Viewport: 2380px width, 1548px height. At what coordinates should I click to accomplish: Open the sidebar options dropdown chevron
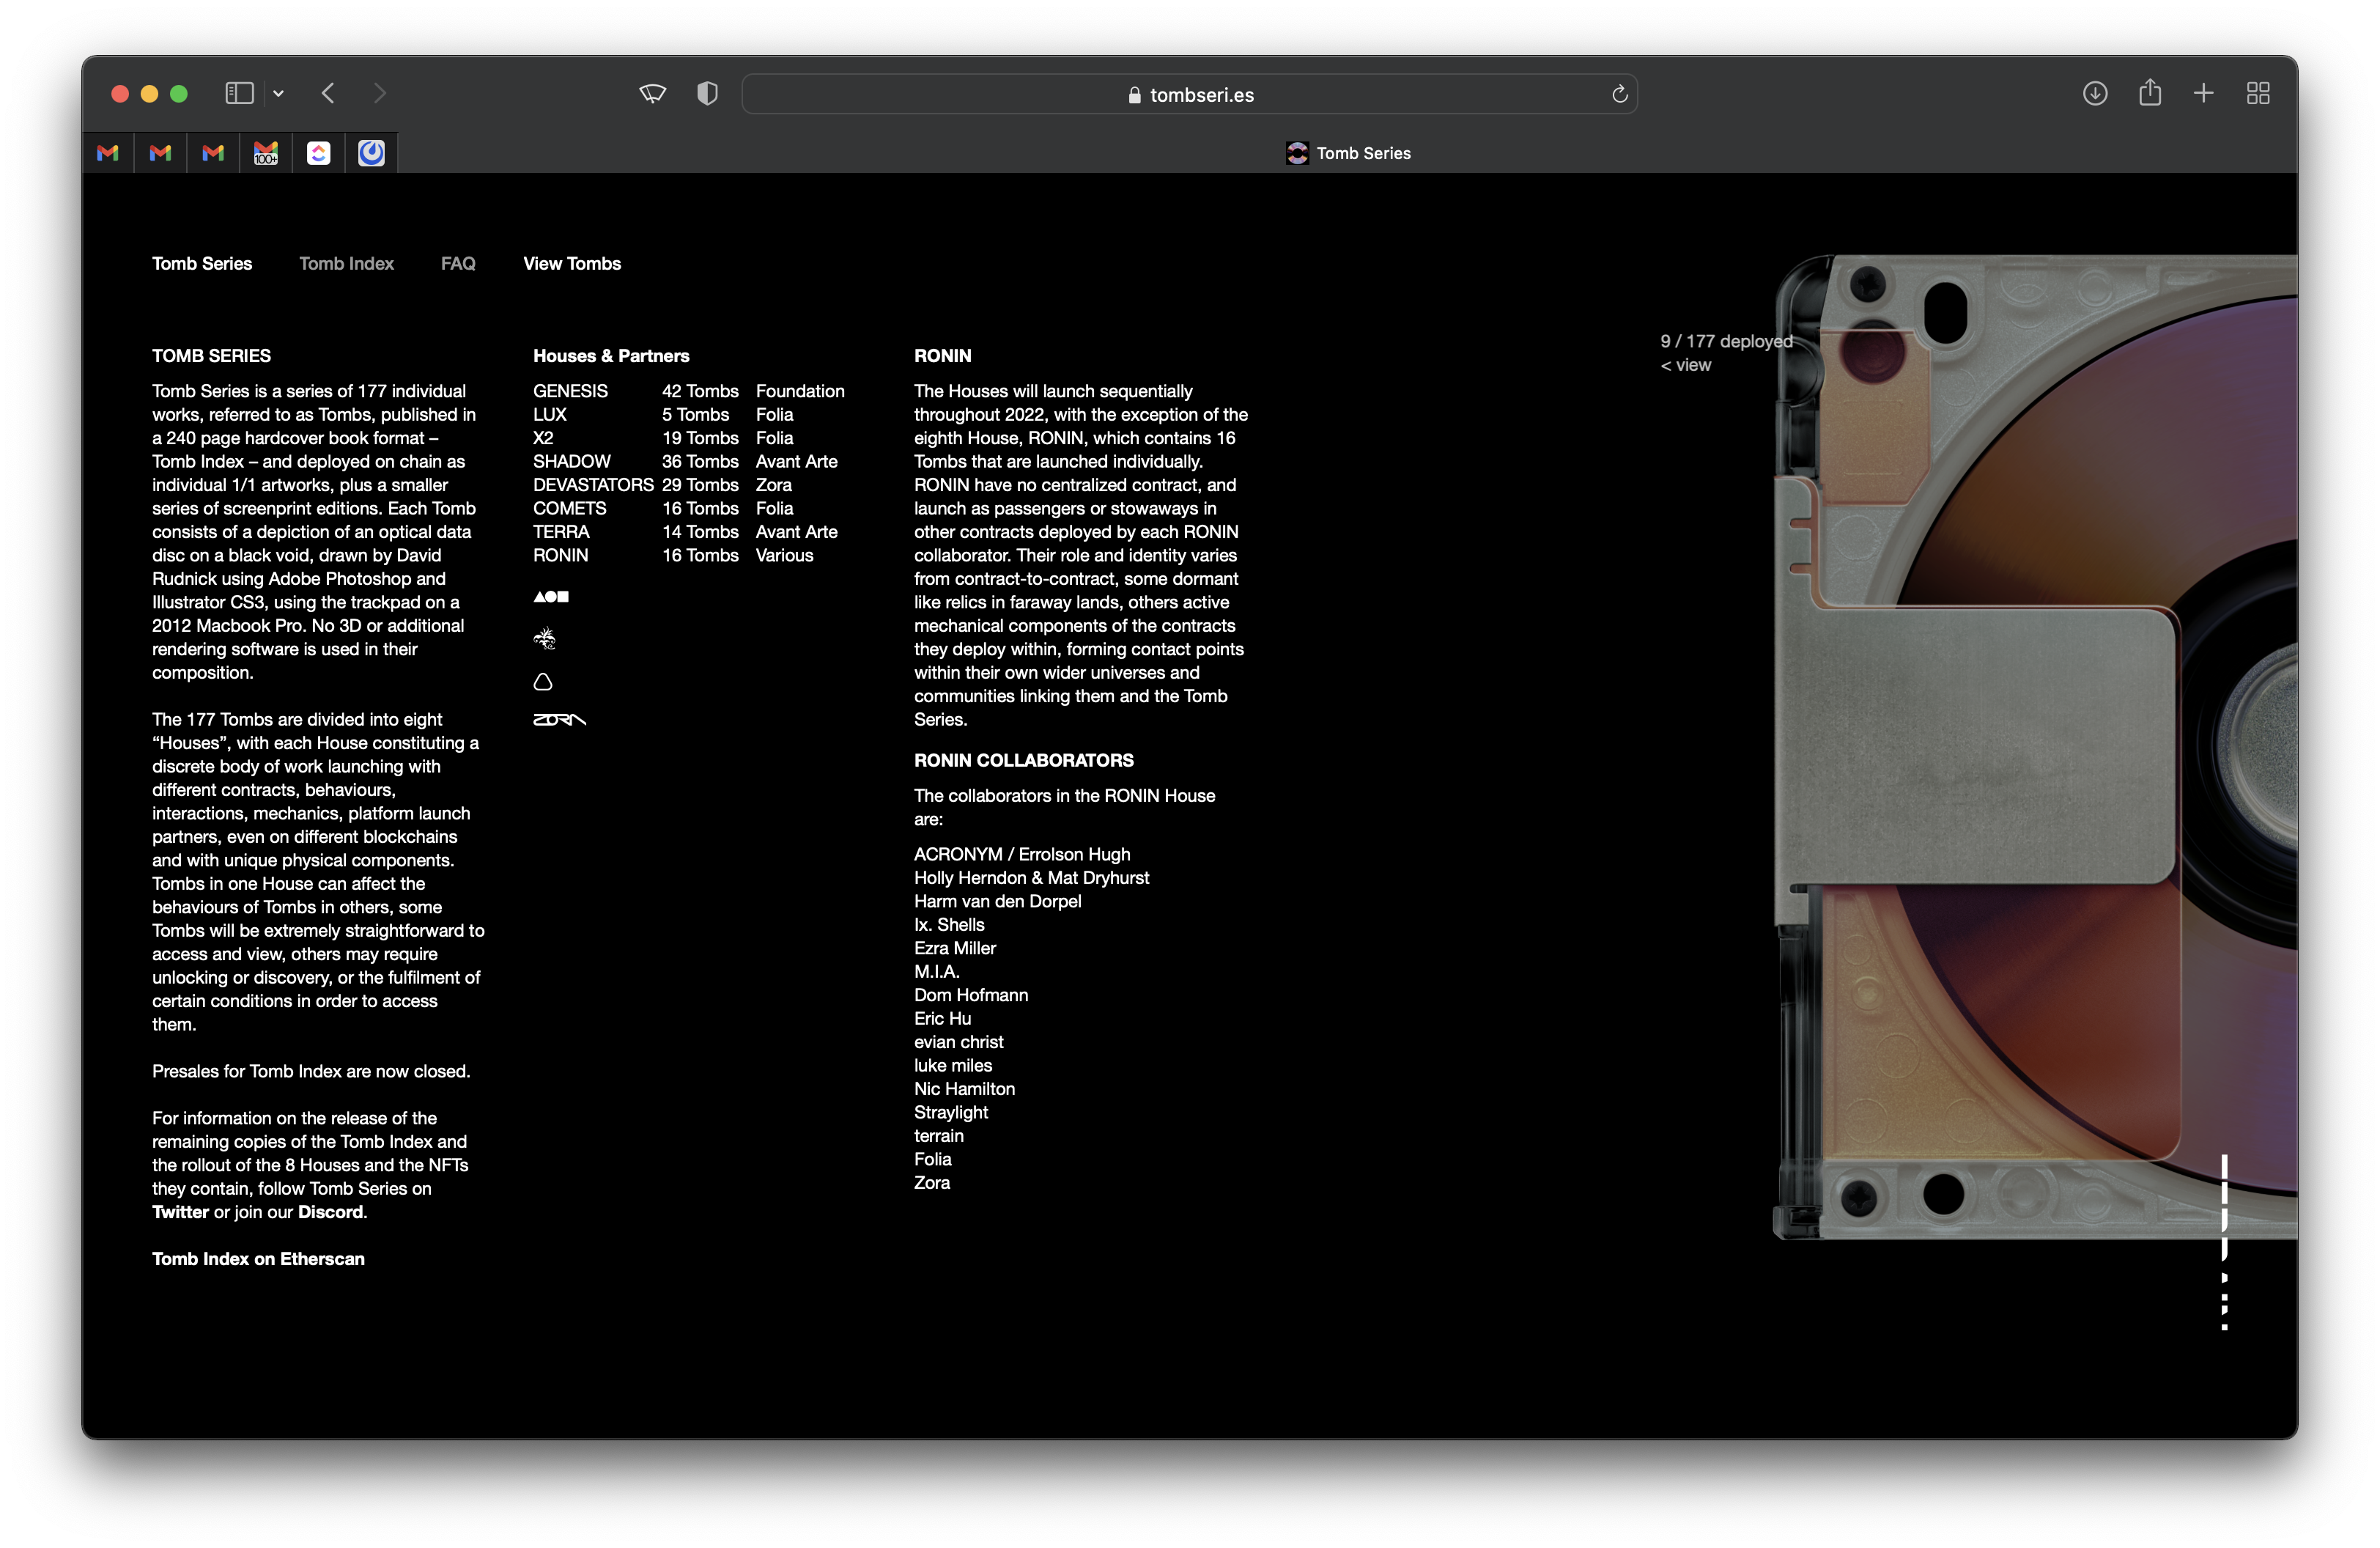pos(279,94)
